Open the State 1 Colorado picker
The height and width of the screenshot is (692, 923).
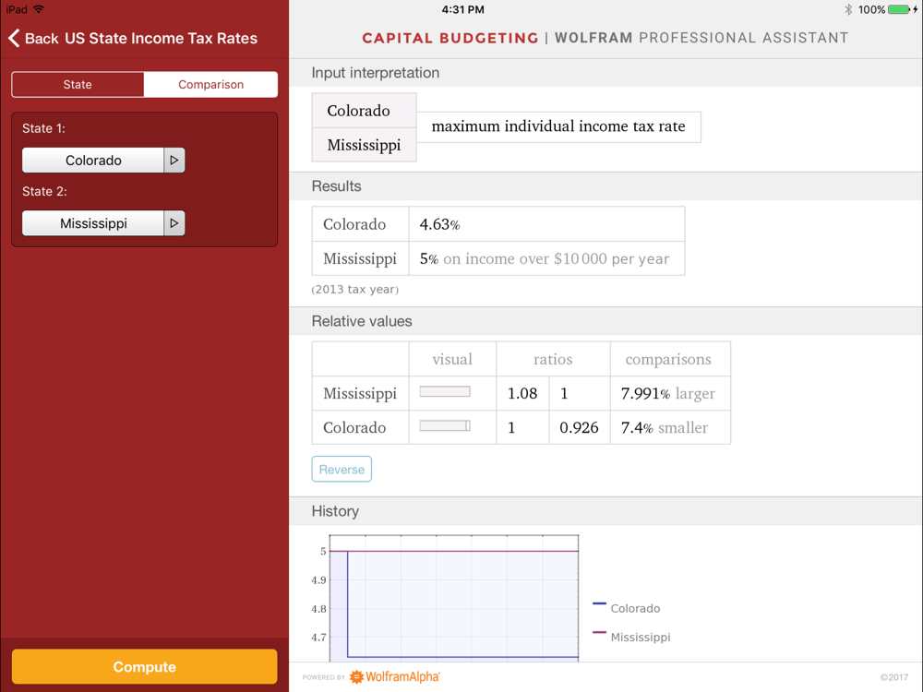(93, 160)
